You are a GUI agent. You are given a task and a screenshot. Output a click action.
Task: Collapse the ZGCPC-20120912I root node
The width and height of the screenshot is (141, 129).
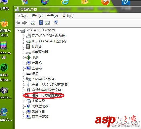tap(18, 30)
